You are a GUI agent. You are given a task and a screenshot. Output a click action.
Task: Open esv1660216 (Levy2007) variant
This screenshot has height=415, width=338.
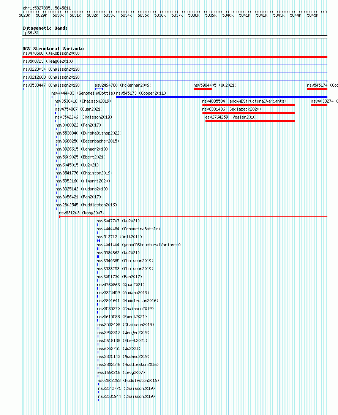point(122,373)
